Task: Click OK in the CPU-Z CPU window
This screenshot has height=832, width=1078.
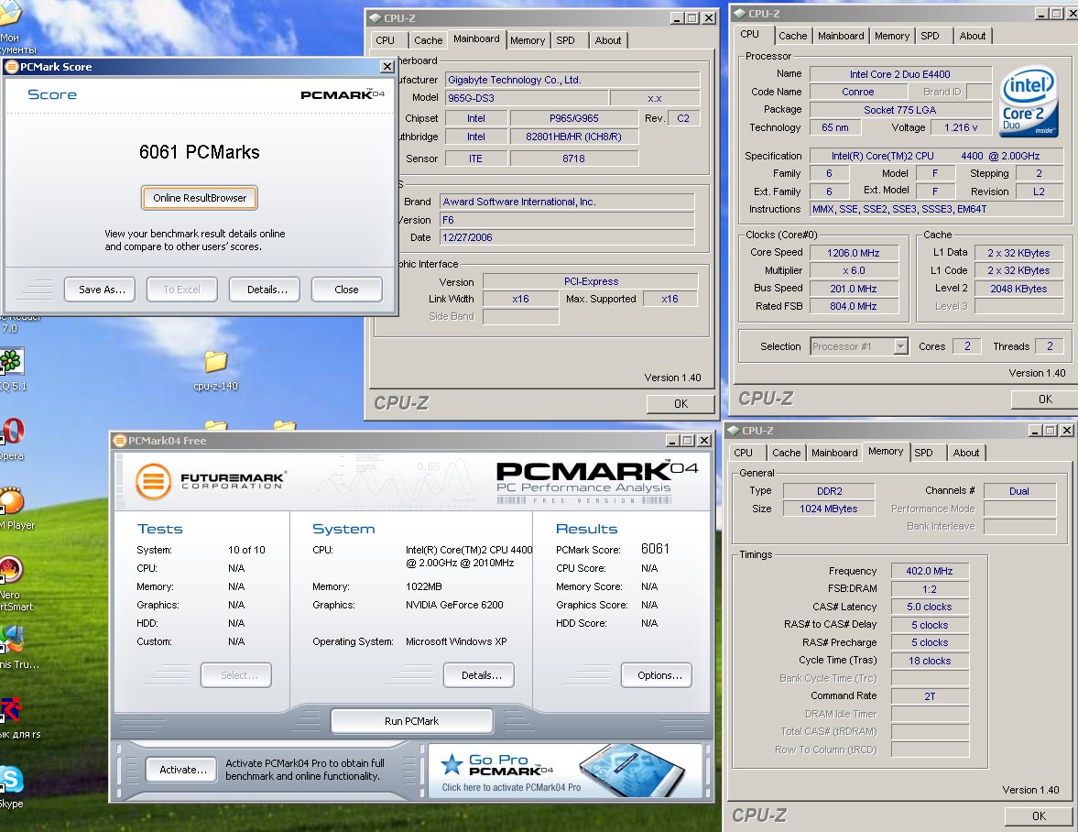Action: coord(1045,399)
